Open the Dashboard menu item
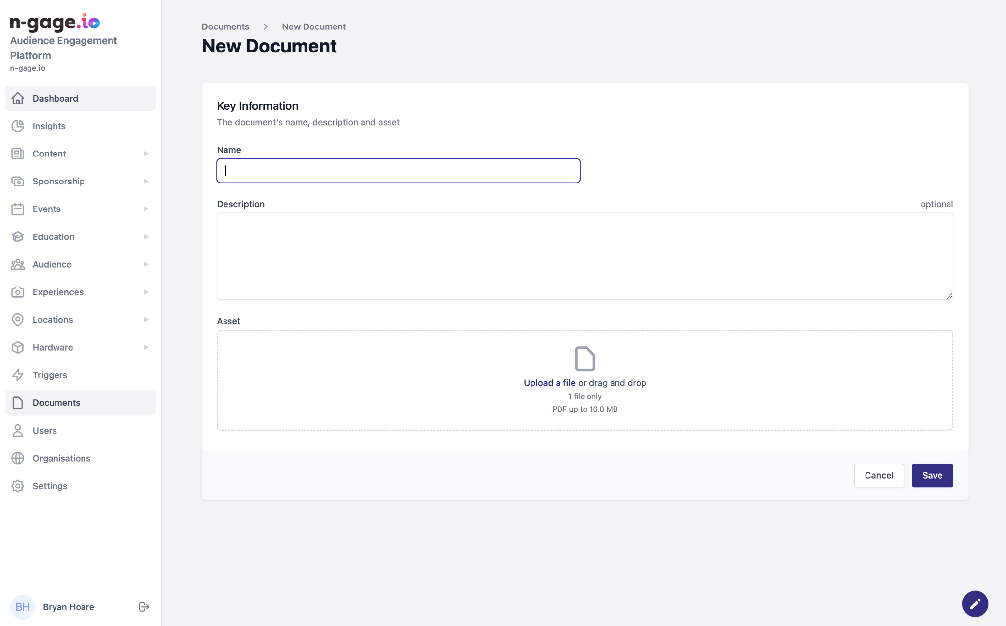1006x626 pixels. [56, 99]
